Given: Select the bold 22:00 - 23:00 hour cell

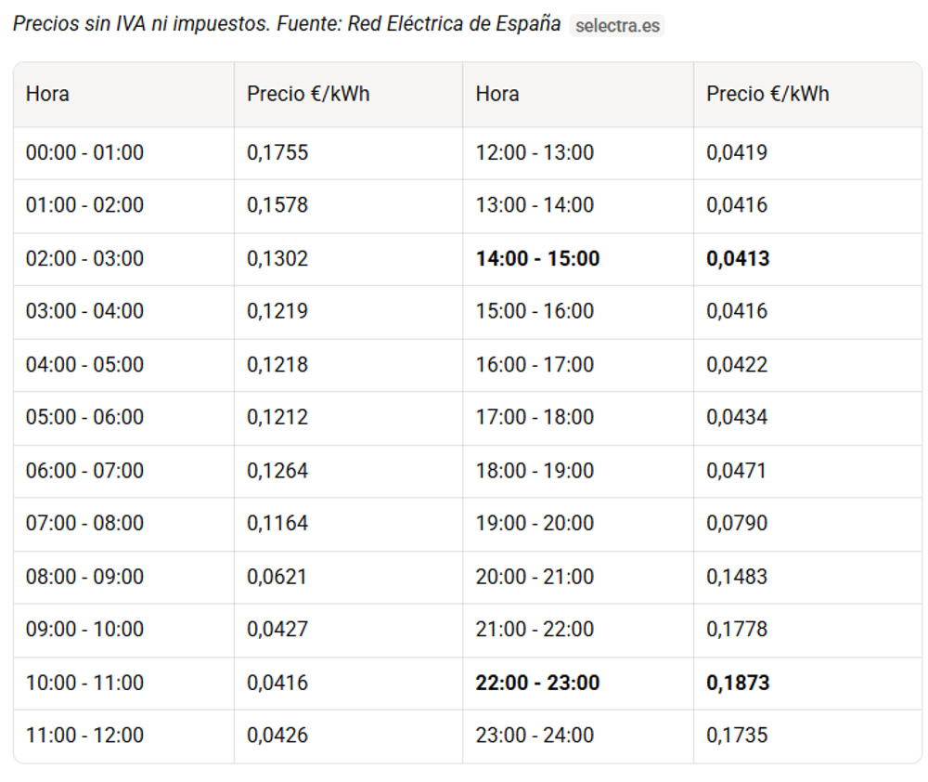Looking at the screenshot, I should click(x=537, y=683).
